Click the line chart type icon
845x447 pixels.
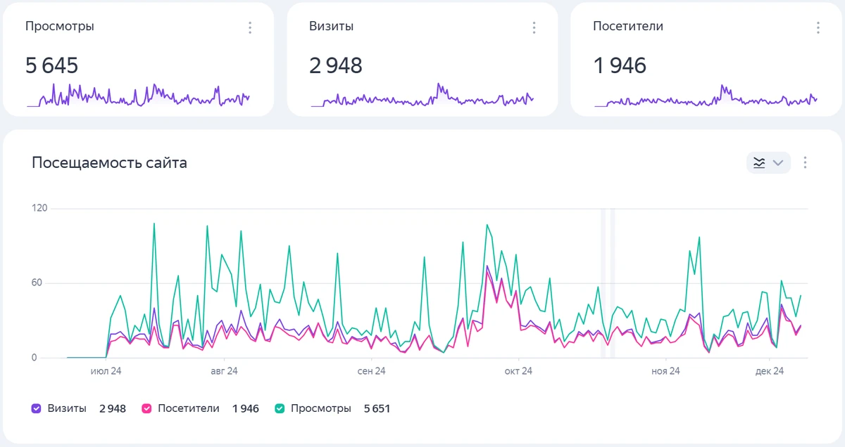759,162
